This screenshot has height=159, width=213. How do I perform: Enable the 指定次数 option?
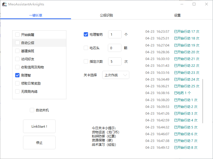[86, 61]
